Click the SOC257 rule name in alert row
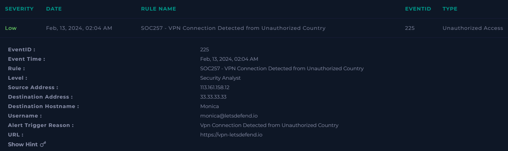Image resolution: width=508 pixels, height=151 pixels. pos(233,28)
